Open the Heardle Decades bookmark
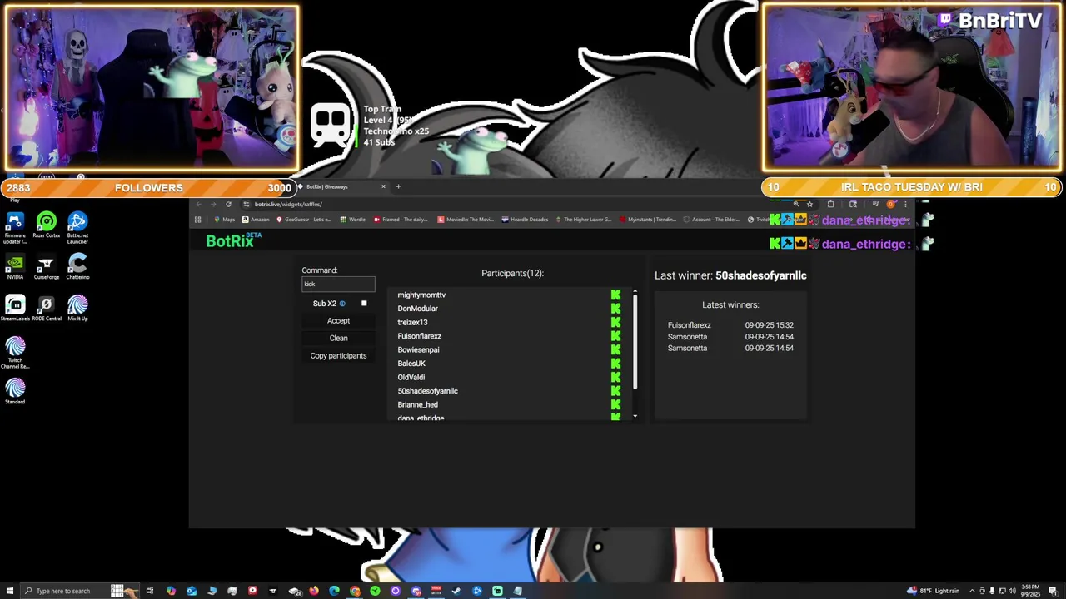The height and width of the screenshot is (599, 1066). (x=525, y=220)
